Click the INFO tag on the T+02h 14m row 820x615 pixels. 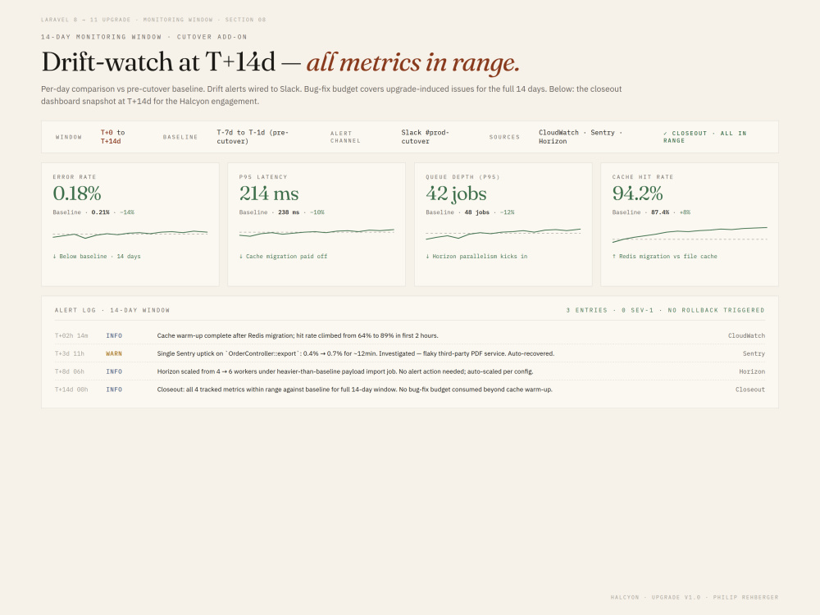(x=114, y=335)
